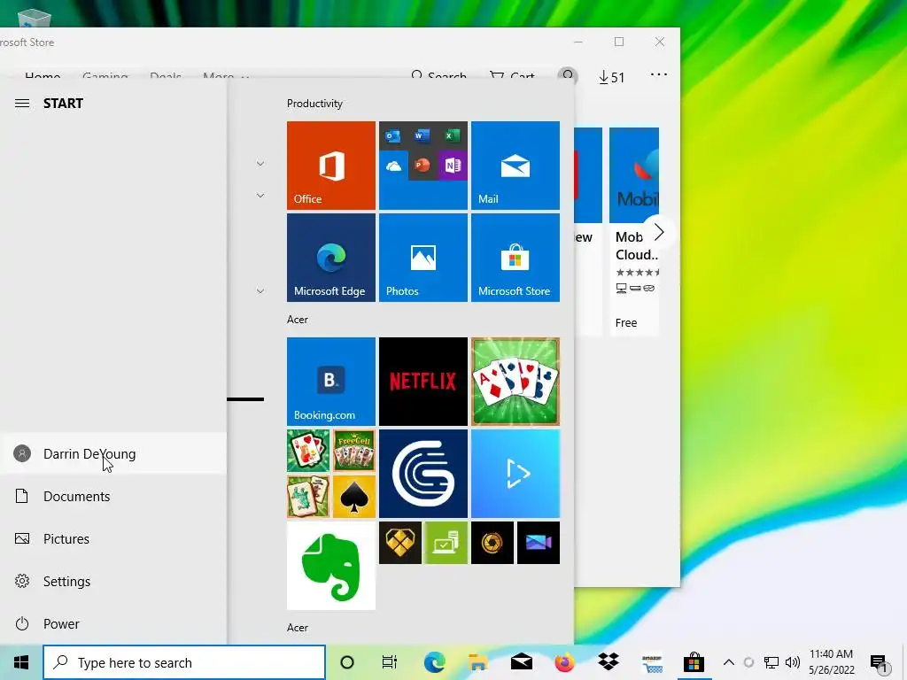The image size is (907, 680).
Task: Launch Firefox from the taskbar
Action: click(564, 662)
